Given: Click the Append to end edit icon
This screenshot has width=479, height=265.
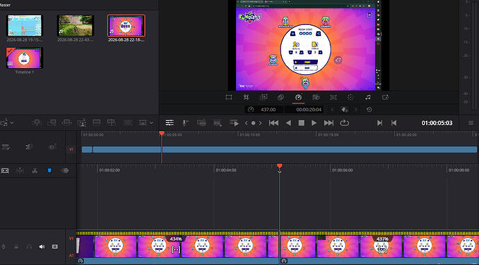Looking at the screenshot, I should click(x=51, y=123).
